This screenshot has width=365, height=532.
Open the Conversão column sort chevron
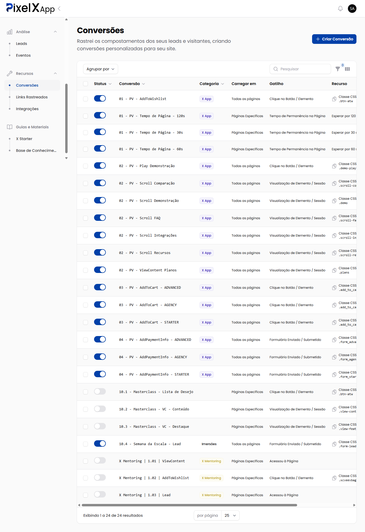click(143, 84)
